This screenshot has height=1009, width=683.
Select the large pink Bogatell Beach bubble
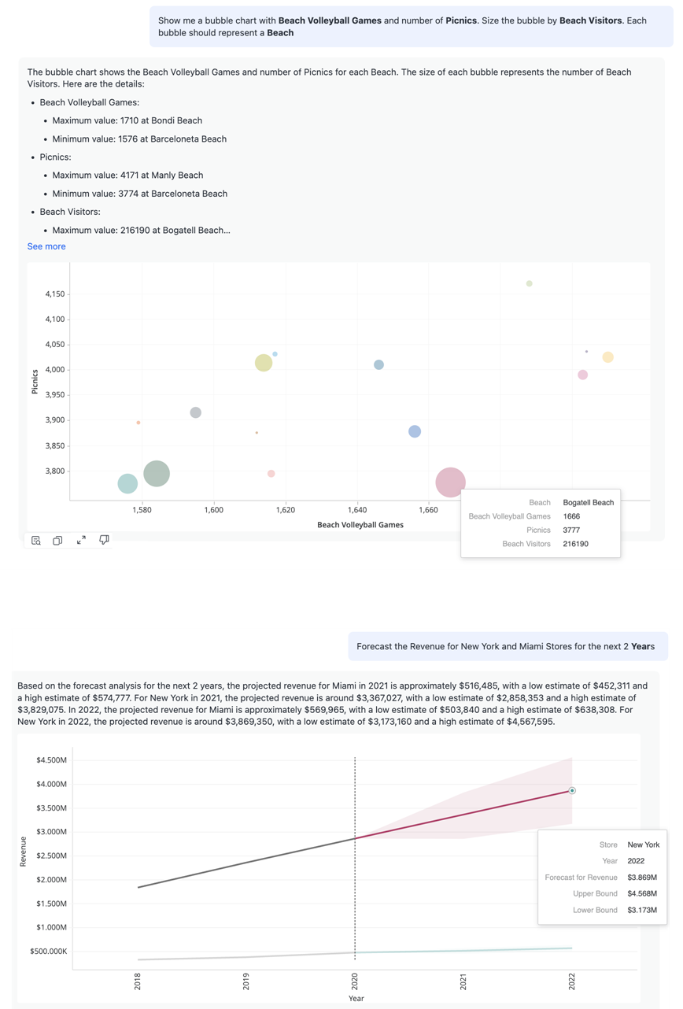tap(450, 482)
